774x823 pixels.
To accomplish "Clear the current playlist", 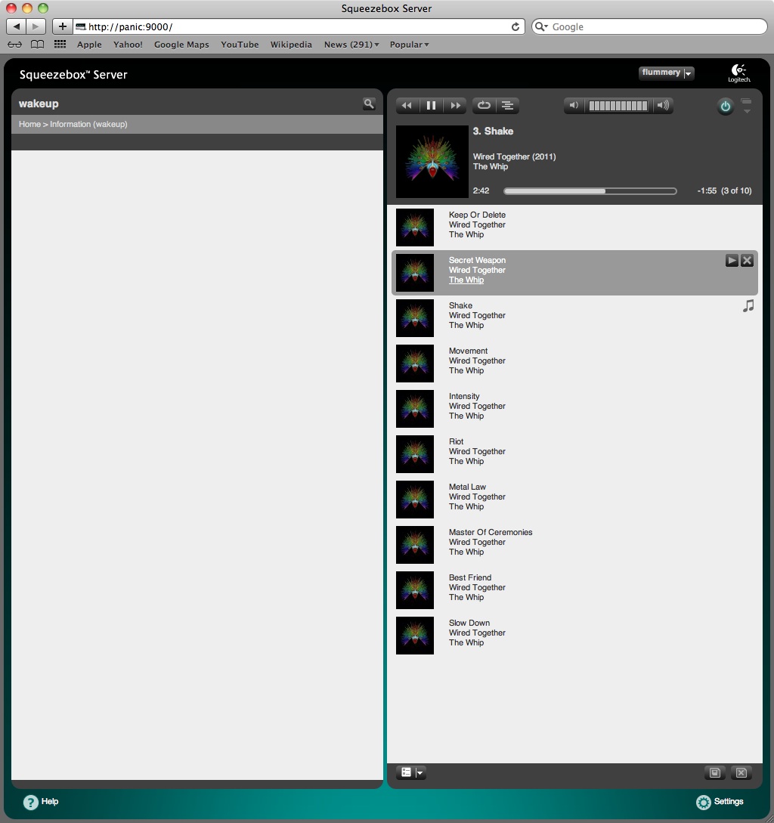I will tap(741, 772).
